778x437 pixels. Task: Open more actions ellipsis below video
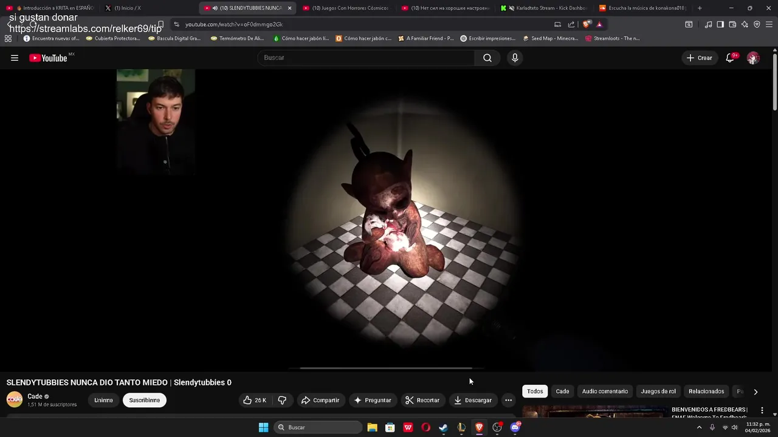click(508, 400)
